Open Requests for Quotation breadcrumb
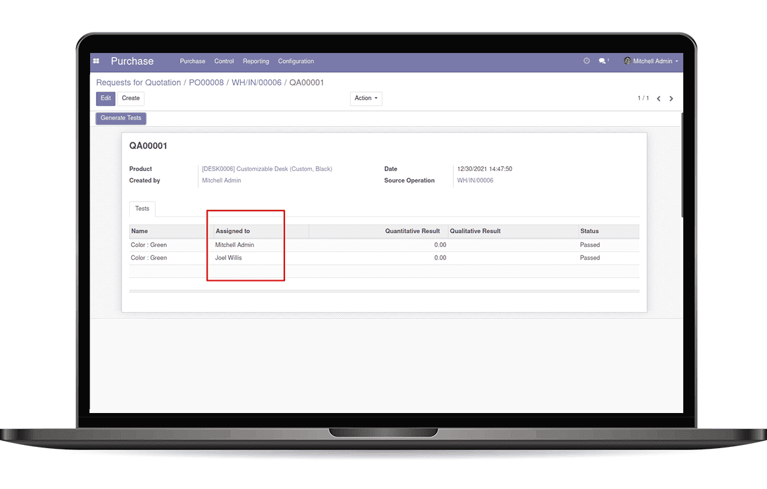Viewport: 767px width, 489px height. 139,82
